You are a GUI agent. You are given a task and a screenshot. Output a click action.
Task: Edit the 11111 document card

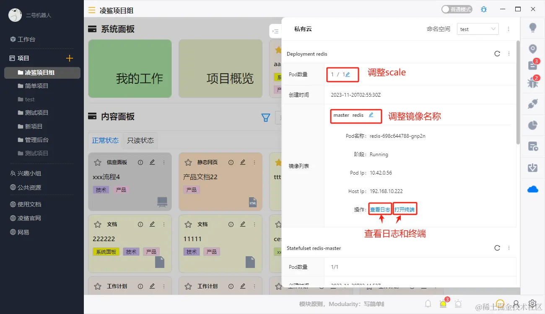243,224
